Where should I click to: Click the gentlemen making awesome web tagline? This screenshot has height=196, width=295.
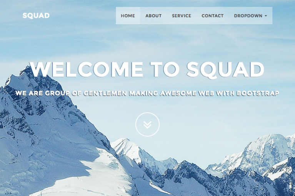147,93
